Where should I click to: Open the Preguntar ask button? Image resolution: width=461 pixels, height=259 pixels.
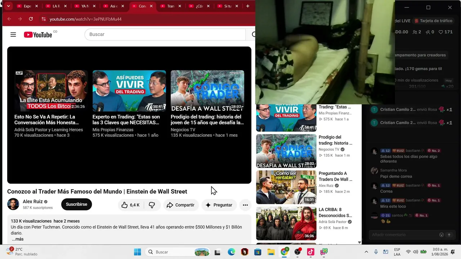tap(219, 205)
